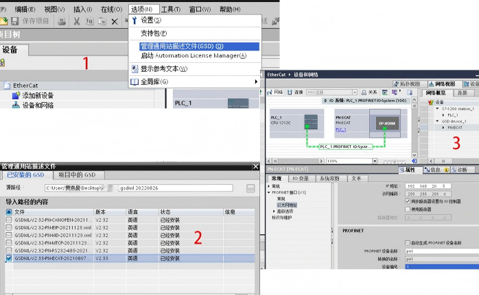Toggle the 同步路由器设置与 IO 控制器 checkbox
Viewport: 479px width, 295px height.
407,201
